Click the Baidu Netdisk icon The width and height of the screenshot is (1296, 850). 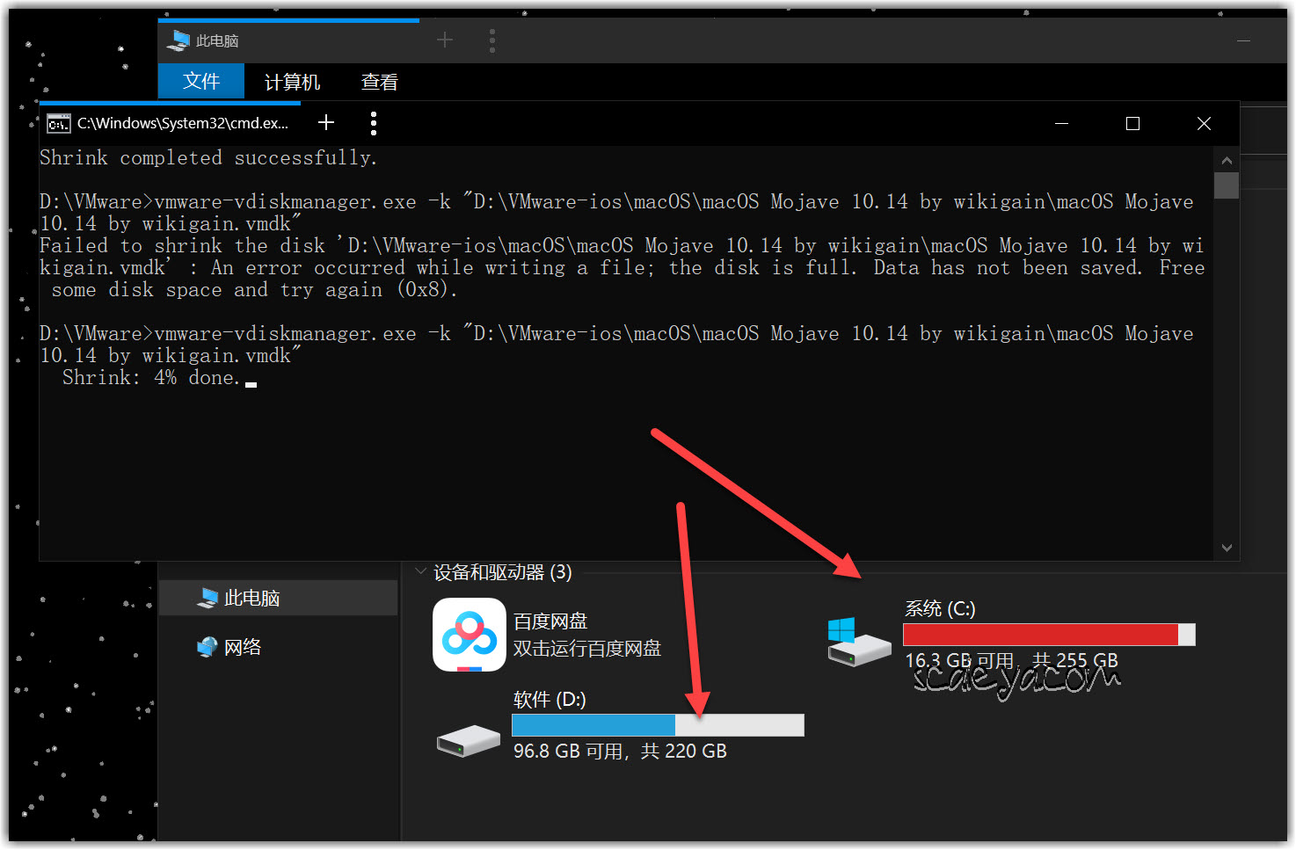469,635
